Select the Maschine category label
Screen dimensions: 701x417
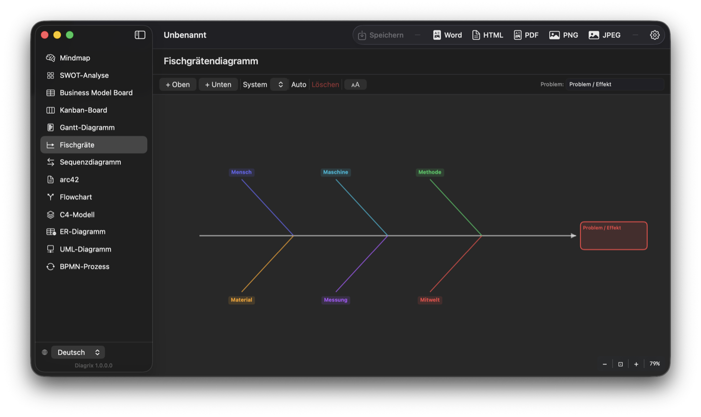click(335, 172)
